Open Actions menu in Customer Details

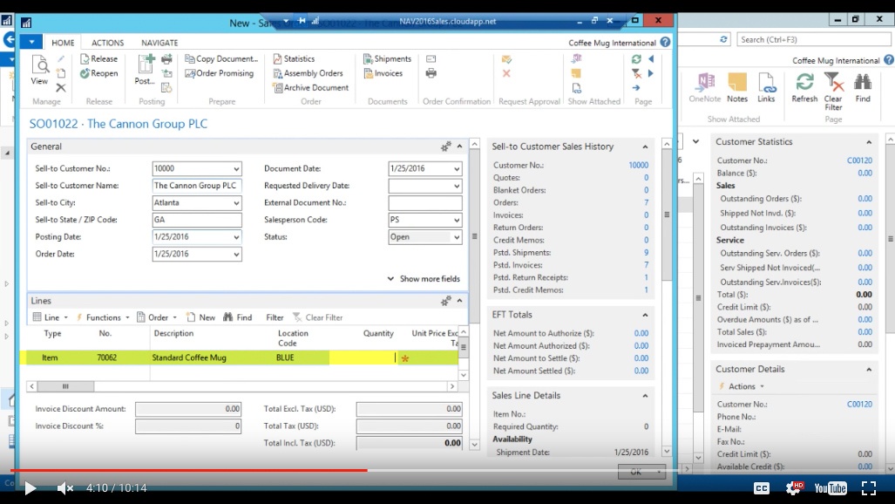click(x=742, y=387)
